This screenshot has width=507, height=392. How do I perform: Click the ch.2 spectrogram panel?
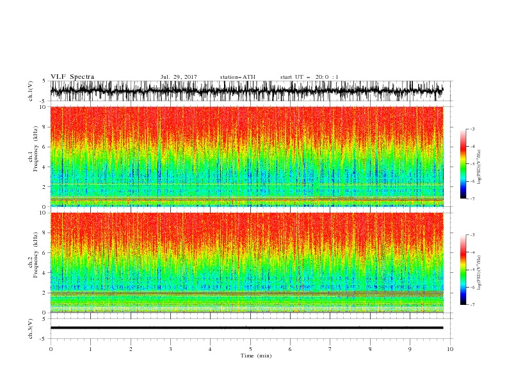coord(247,263)
